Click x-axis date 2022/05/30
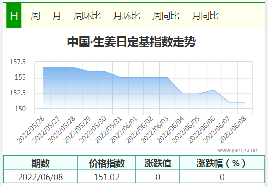The image size is (268, 187). [x=93, y=130]
